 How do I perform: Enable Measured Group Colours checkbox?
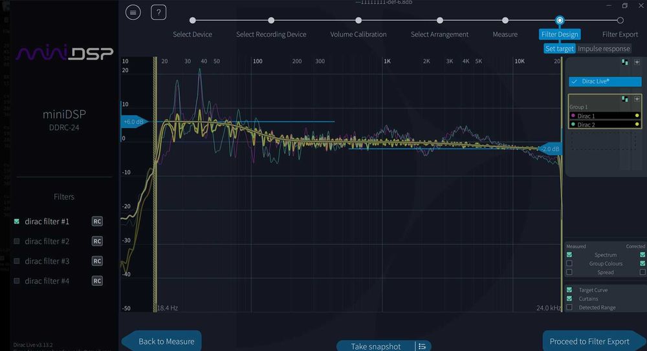click(569, 264)
